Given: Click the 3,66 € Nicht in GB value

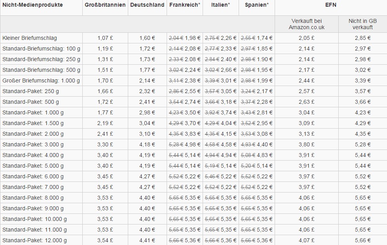Looking at the screenshot, I should click(x=363, y=102).
